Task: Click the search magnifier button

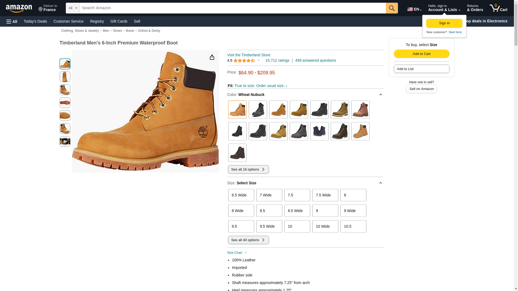Action: pos(391,8)
